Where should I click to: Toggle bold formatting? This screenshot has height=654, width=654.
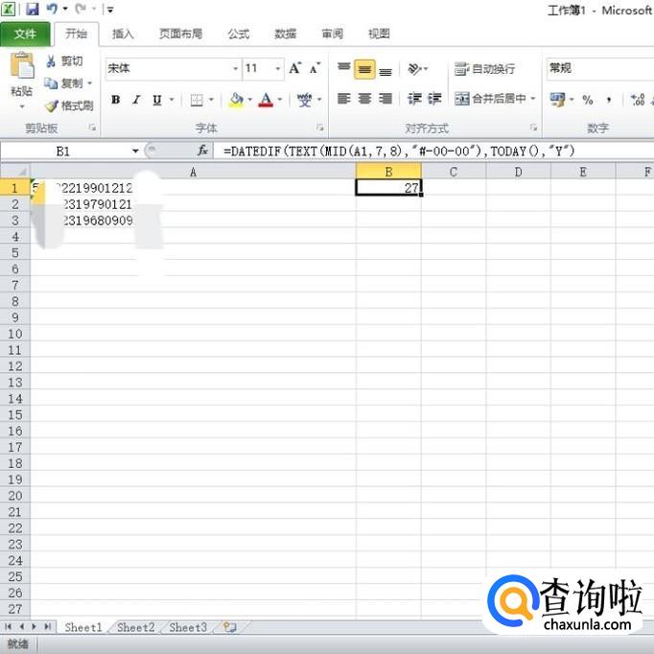[115, 100]
